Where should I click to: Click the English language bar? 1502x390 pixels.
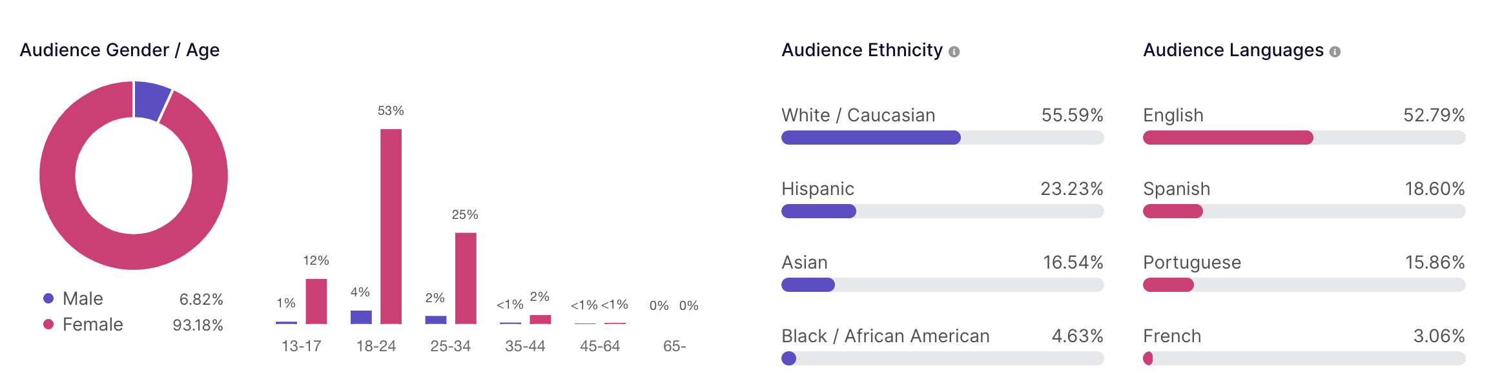tap(1304, 138)
